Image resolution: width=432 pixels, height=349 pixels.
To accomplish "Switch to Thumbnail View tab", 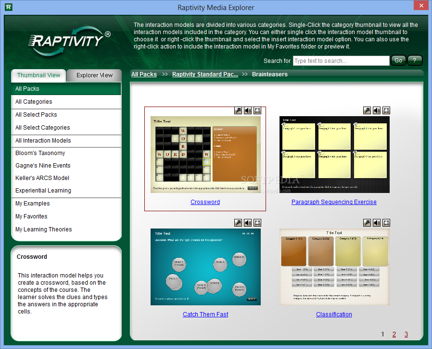I will 38,75.
